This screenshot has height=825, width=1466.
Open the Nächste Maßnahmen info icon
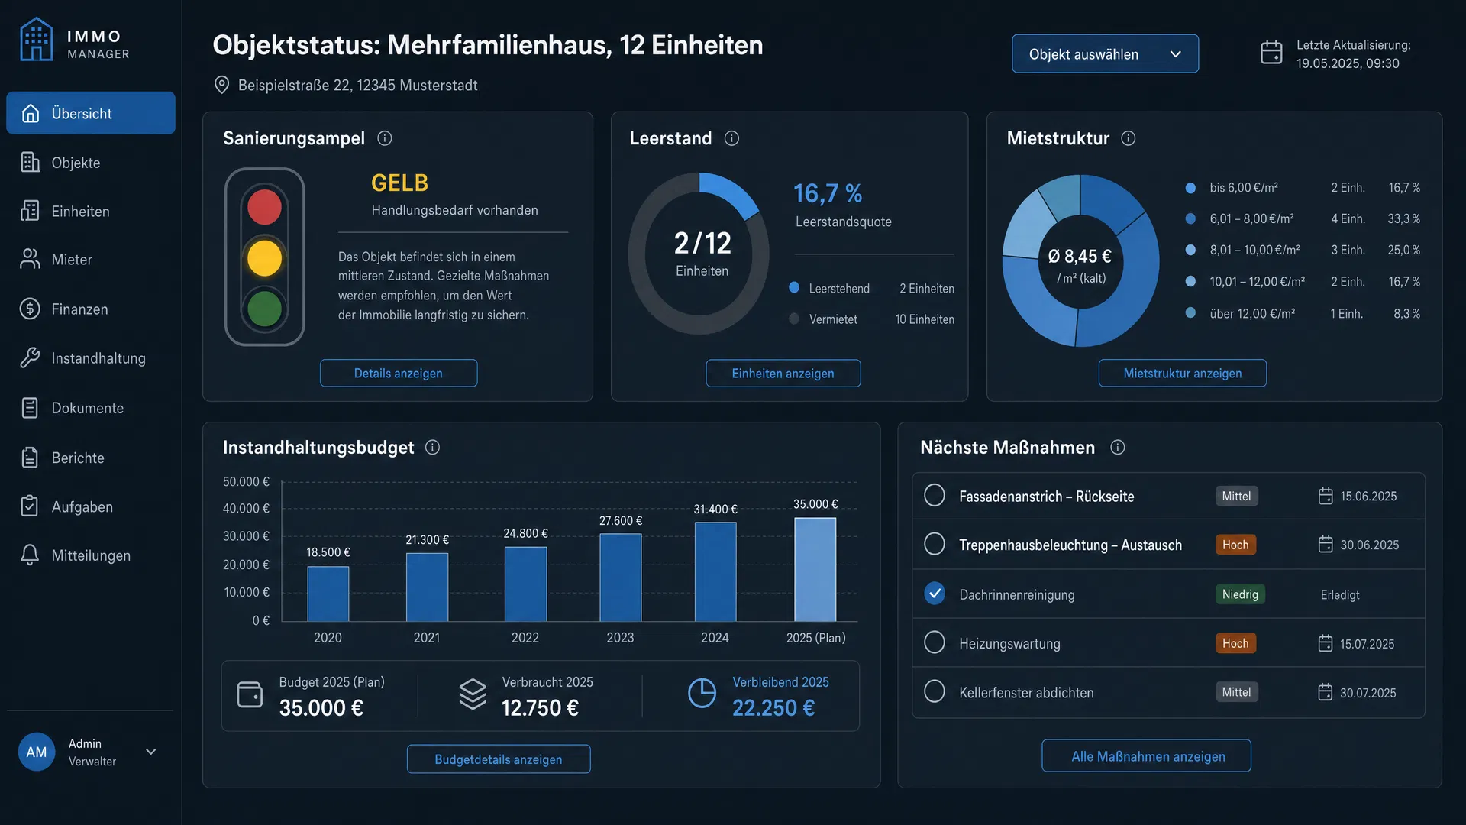(x=1118, y=448)
